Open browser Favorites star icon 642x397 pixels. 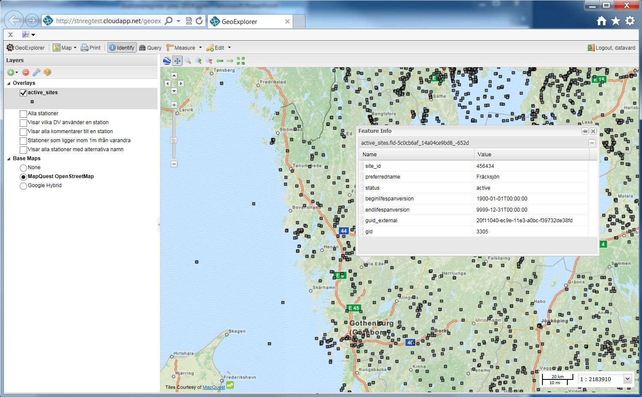point(616,21)
